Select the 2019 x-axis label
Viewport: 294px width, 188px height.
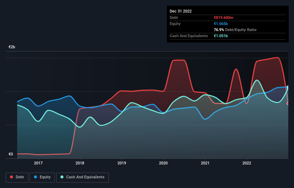coord(122,163)
